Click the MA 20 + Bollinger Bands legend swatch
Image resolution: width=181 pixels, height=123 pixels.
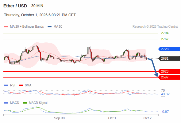pyautogui.click(x=6, y=27)
